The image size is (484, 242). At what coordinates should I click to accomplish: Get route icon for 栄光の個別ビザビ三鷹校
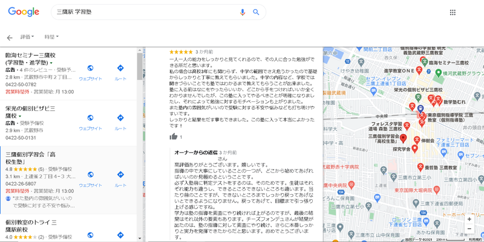[120, 118]
